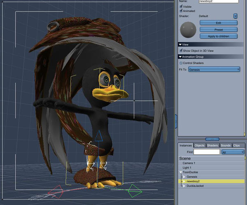Click the Apply to children button
The image size is (247, 205).
tap(219, 36)
